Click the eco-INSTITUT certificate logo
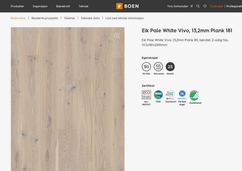 [146, 95]
